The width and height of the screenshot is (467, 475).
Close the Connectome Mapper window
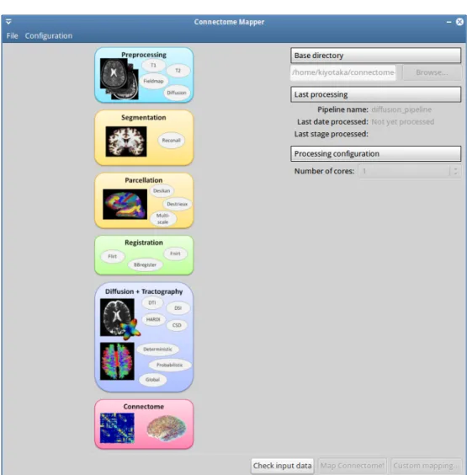(x=459, y=22)
